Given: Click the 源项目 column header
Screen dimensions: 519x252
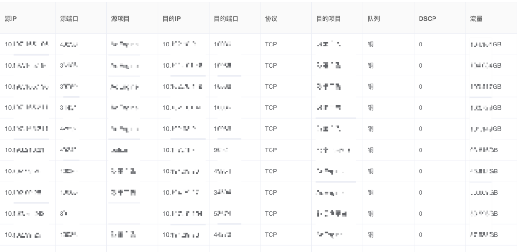Looking at the screenshot, I should [x=120, y=19].
